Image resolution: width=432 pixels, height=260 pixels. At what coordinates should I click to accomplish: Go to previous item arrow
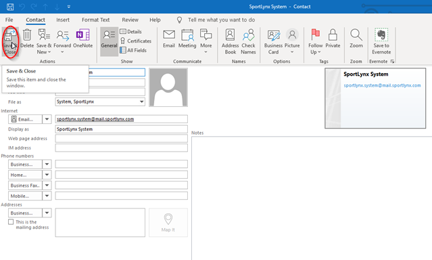click(45, 7)
